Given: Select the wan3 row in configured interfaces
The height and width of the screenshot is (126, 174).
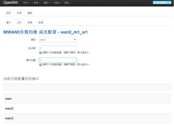Looking at the screenshot, I should pyautogui.click(x=87, y=118).
